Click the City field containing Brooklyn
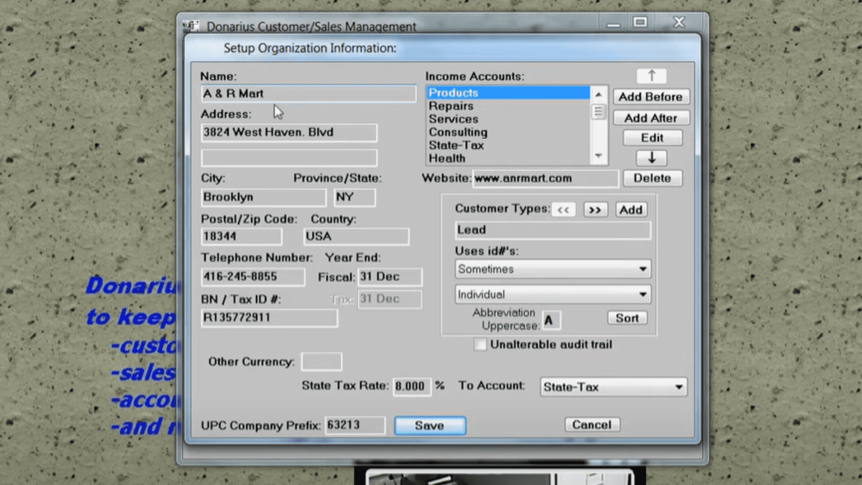 264,197
